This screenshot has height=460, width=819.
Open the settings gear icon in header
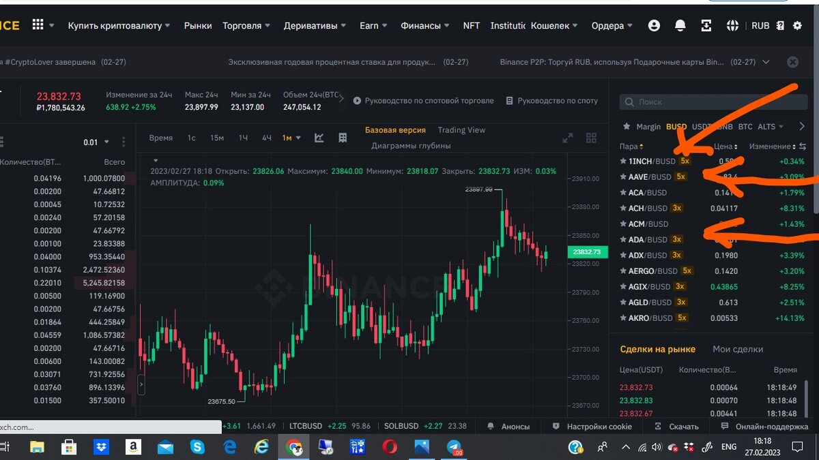(x=797, y=26)
